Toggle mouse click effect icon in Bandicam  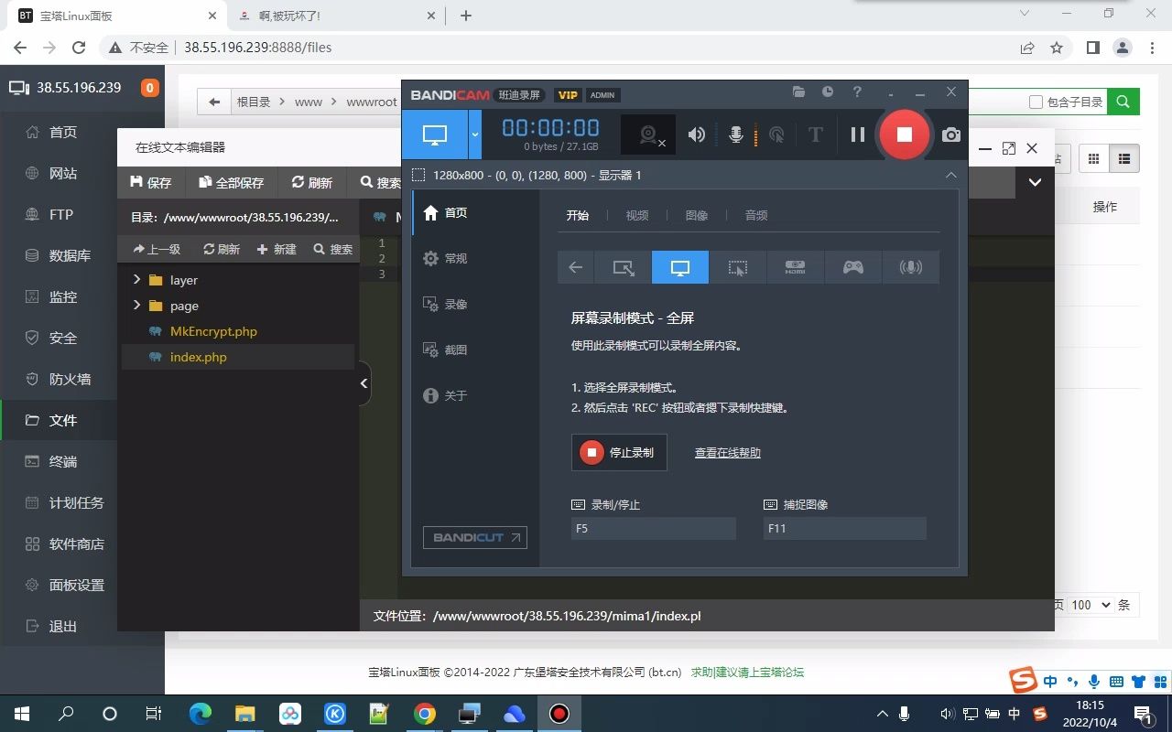pyautogui.click(x=776, y=135)
